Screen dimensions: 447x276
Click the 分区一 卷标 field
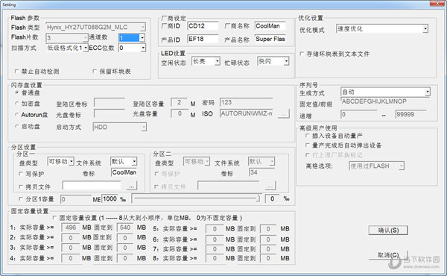tap(124, 172)
